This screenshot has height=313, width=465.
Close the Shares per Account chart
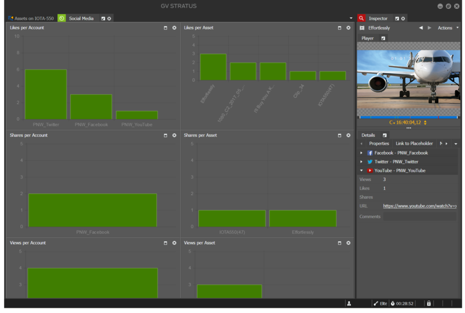[x=175, y=136]
